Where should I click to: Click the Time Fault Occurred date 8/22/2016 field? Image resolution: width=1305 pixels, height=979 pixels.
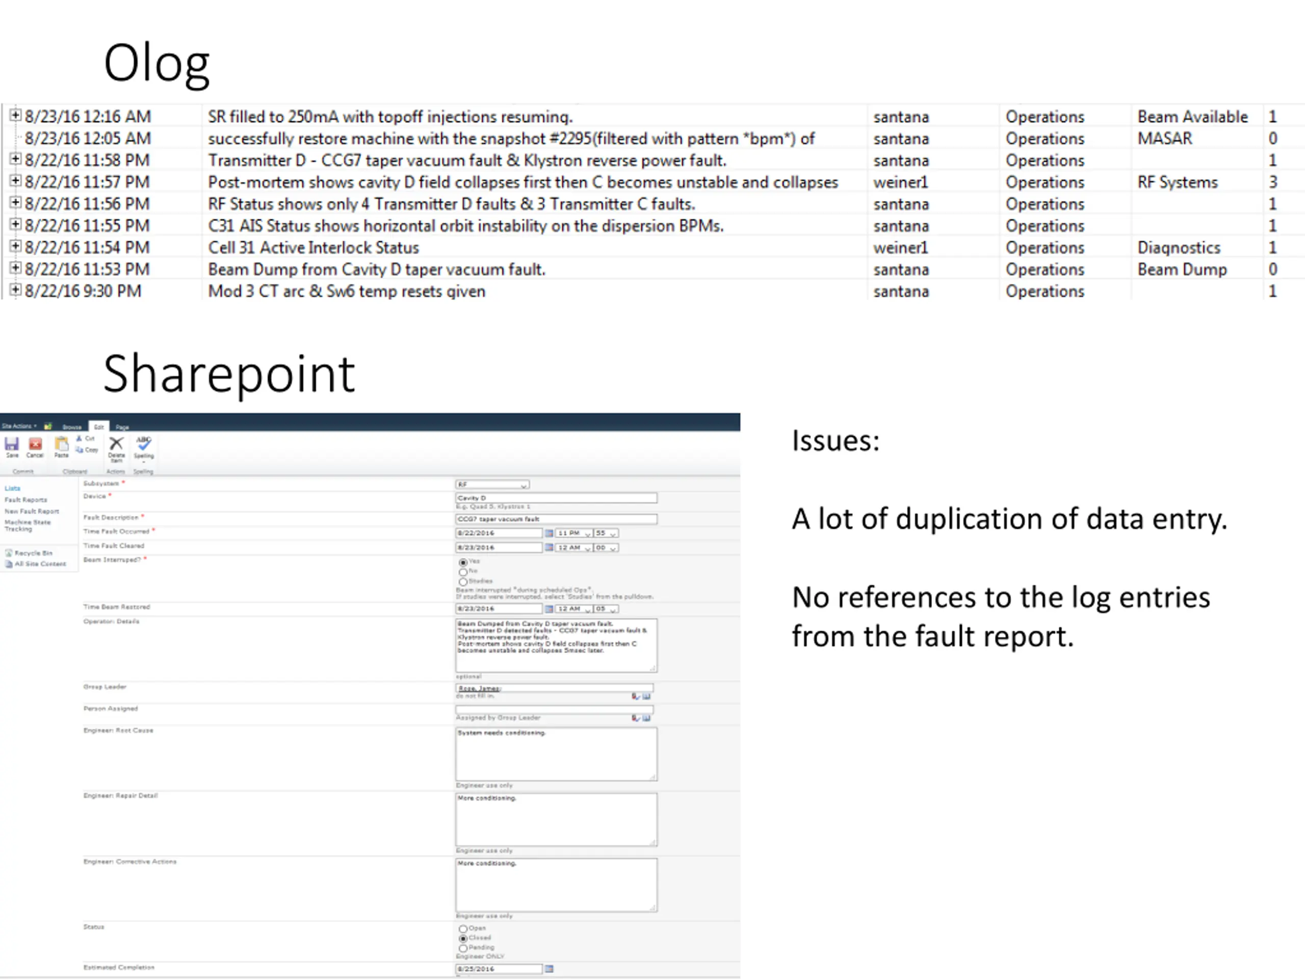(499, 533)
